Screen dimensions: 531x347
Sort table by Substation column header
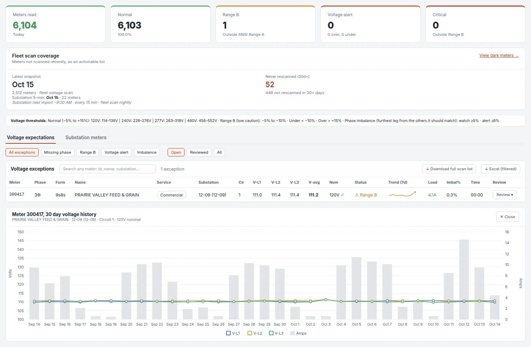pyautogui.click(x=209, y=182)
